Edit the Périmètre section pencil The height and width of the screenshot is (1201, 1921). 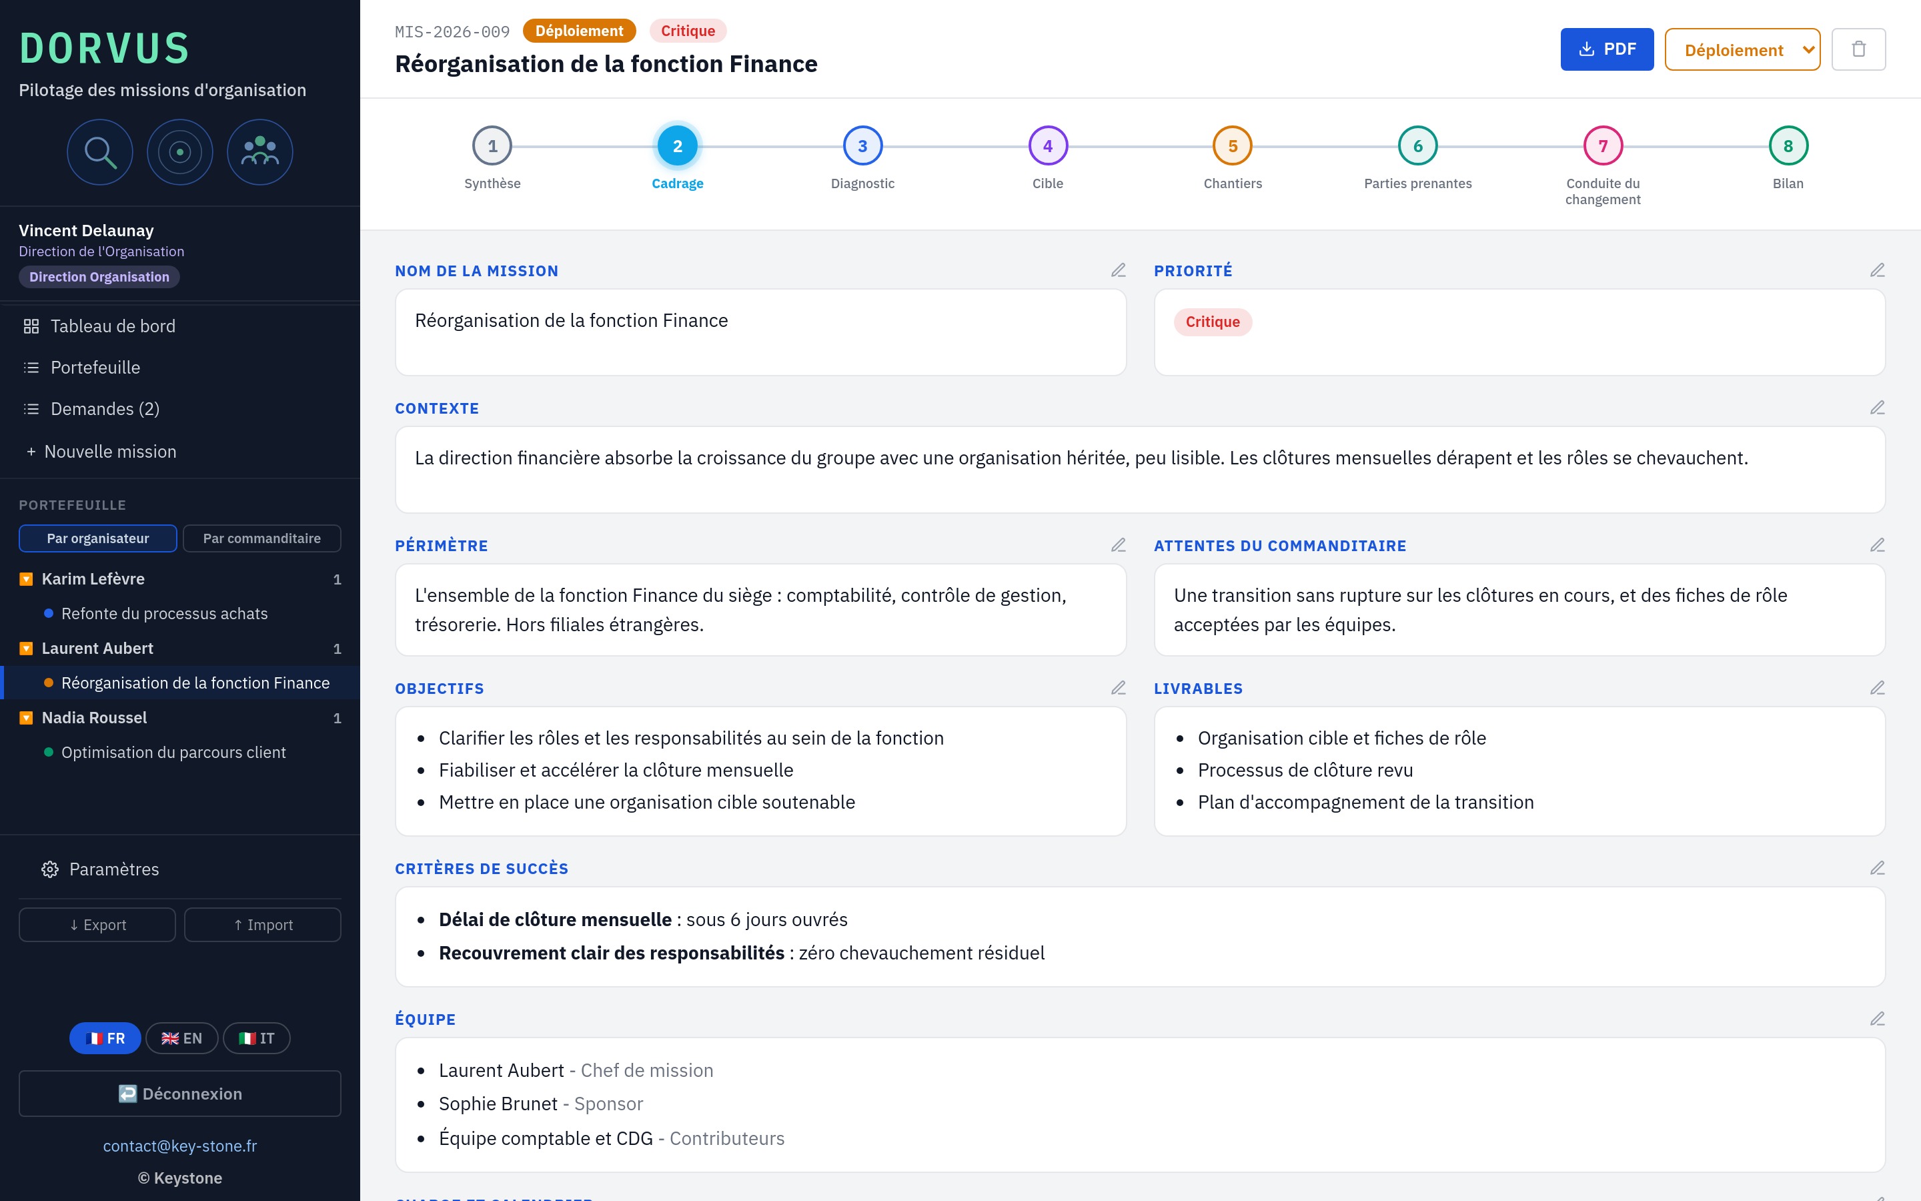tap(1119, 545)
